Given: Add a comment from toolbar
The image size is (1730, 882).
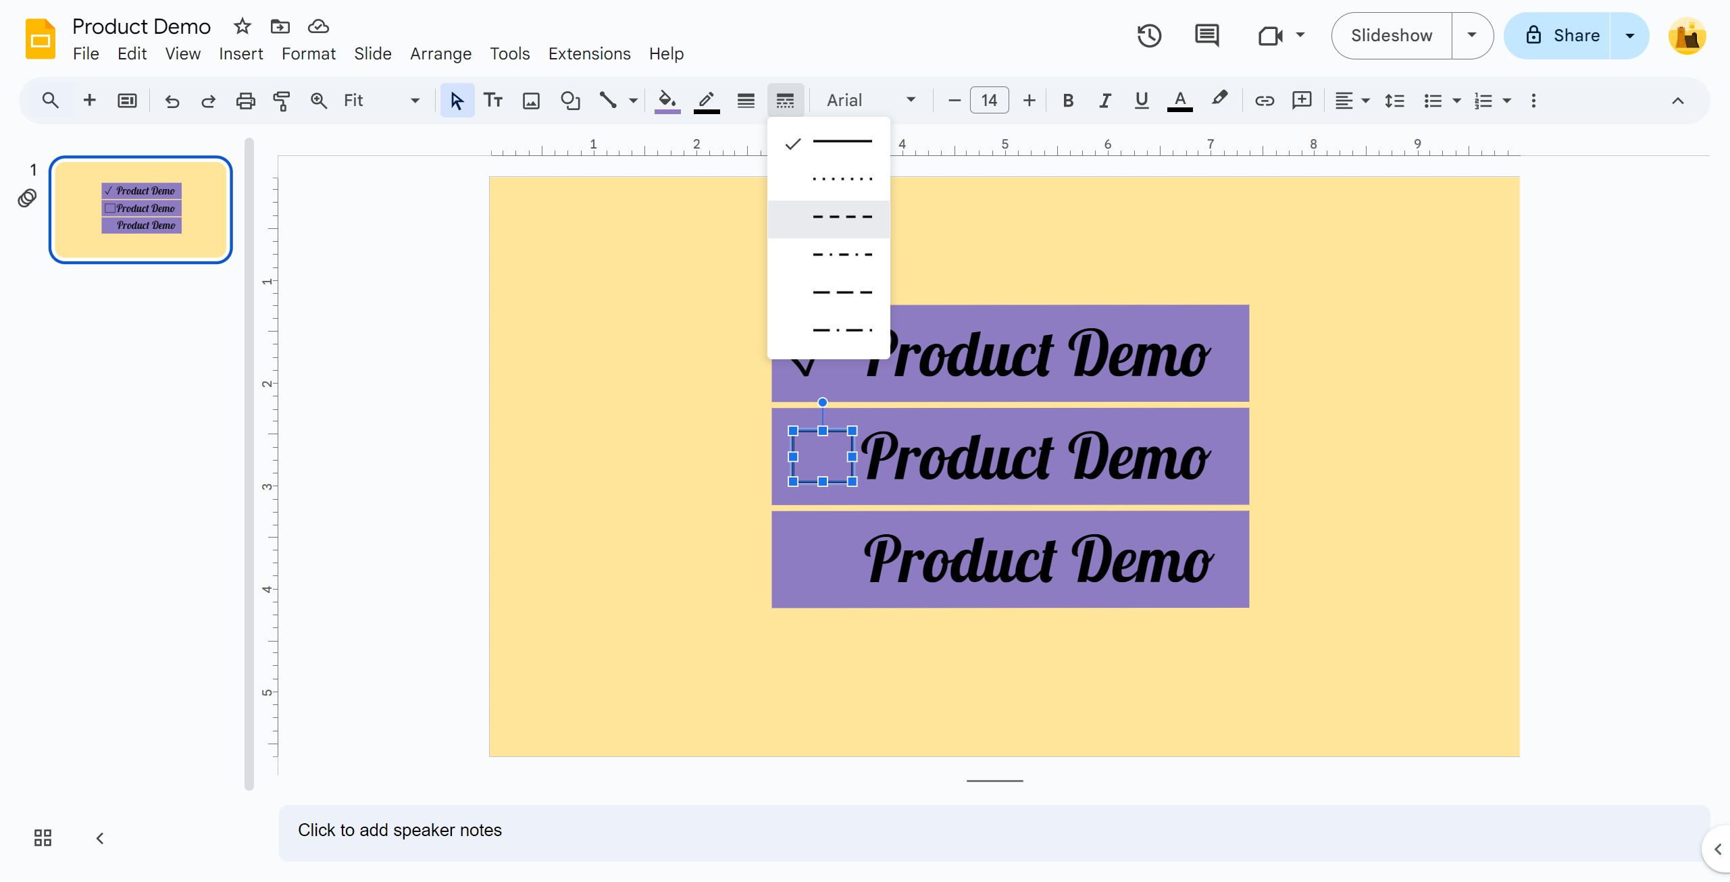Looking at the screenshot, I should 1302,101.
